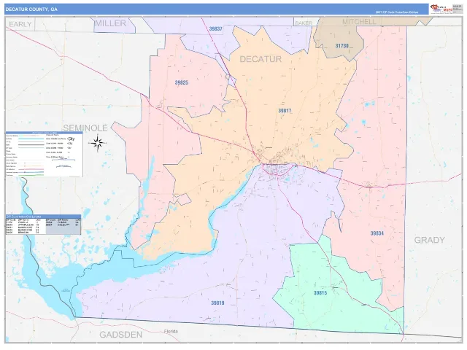Screen dimensions: 467x350
Task: Select ZIP code label 39825
Action: 182,82
